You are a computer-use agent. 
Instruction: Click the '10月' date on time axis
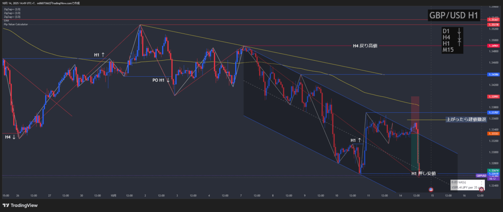pos(113,195)
